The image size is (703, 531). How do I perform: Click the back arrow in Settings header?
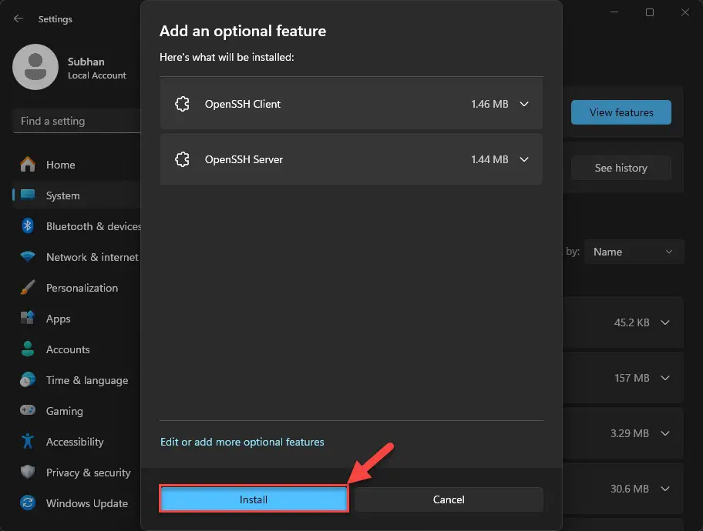[18, 18]
